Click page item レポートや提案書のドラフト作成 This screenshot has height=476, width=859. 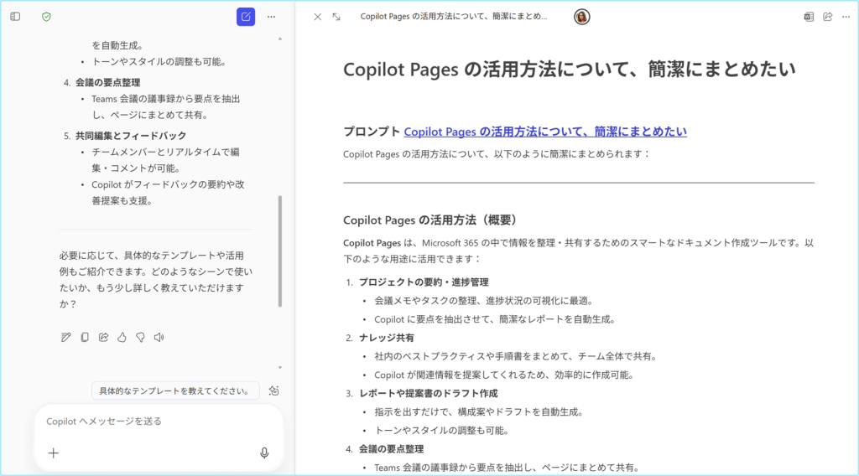(x=429, y=393)
